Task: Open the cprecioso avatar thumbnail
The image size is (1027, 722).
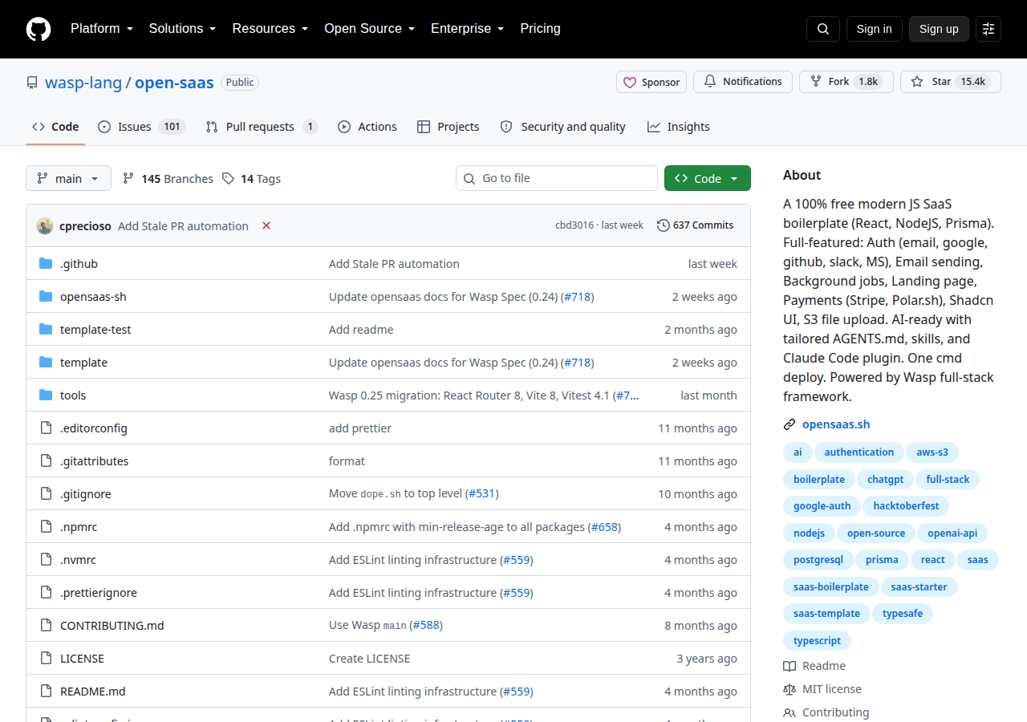Action: (x=45, y=225)
